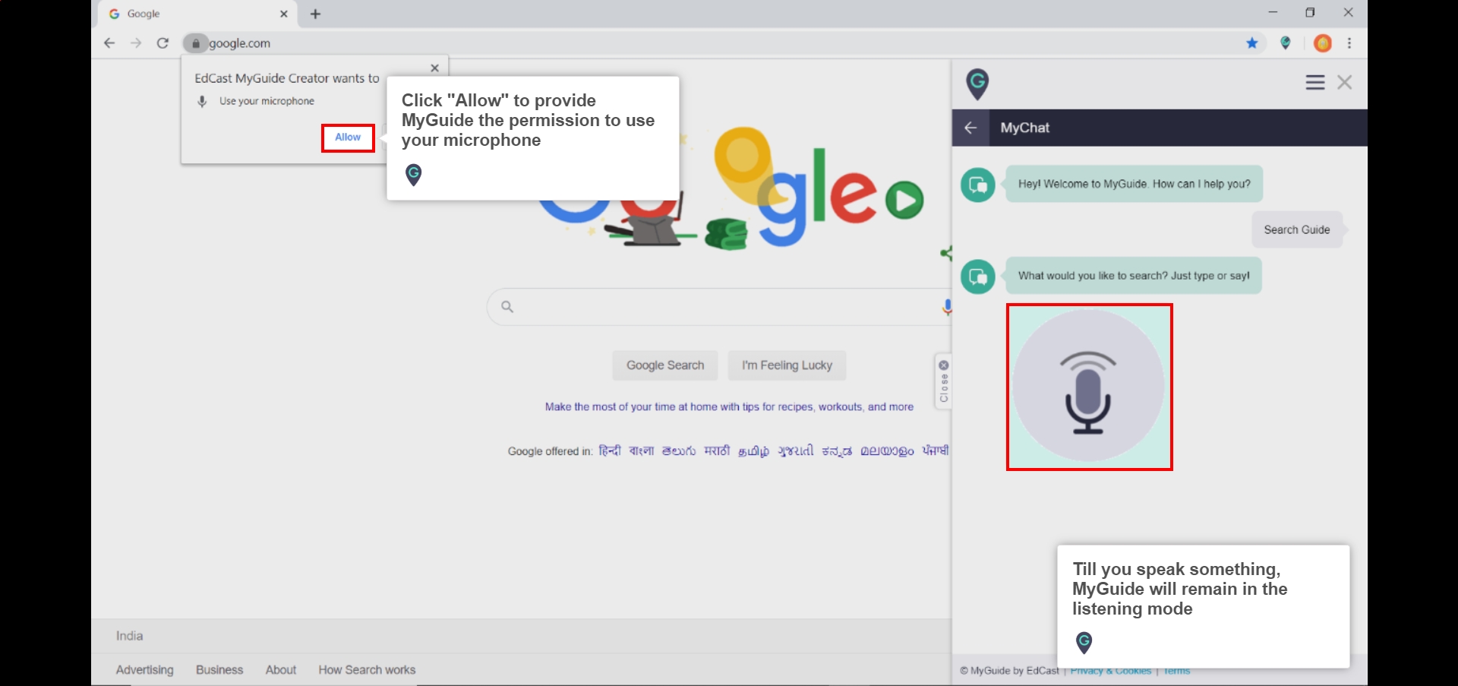The height and width of the screenshot is (686, 1458).
Task: Click the I'm Feeling Lucky button
Action: click(787, 365)
